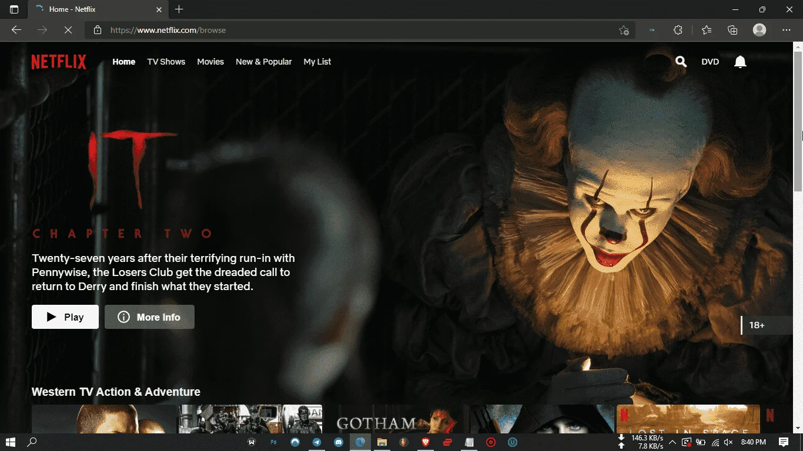The width and height of the screenshot is (803, 451).
Task: Select the Home - Netflix browser tab
Action: pos(99,9)
